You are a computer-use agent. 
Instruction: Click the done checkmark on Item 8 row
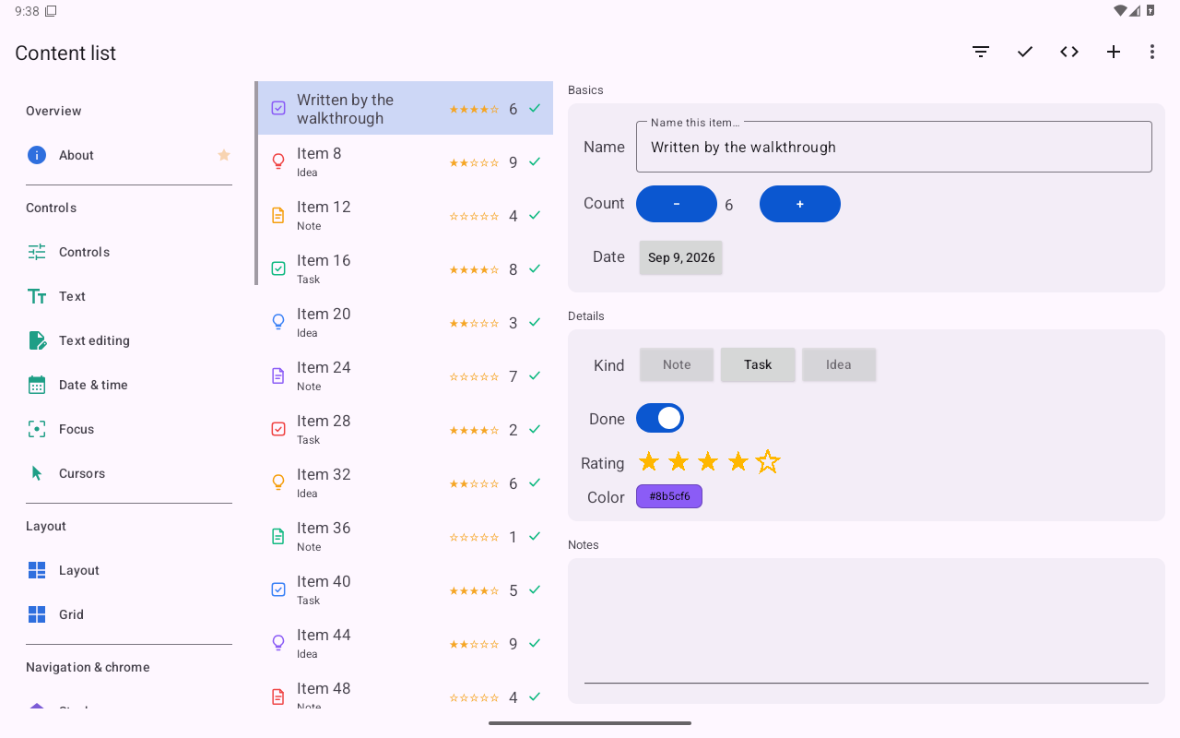(535, 161)
